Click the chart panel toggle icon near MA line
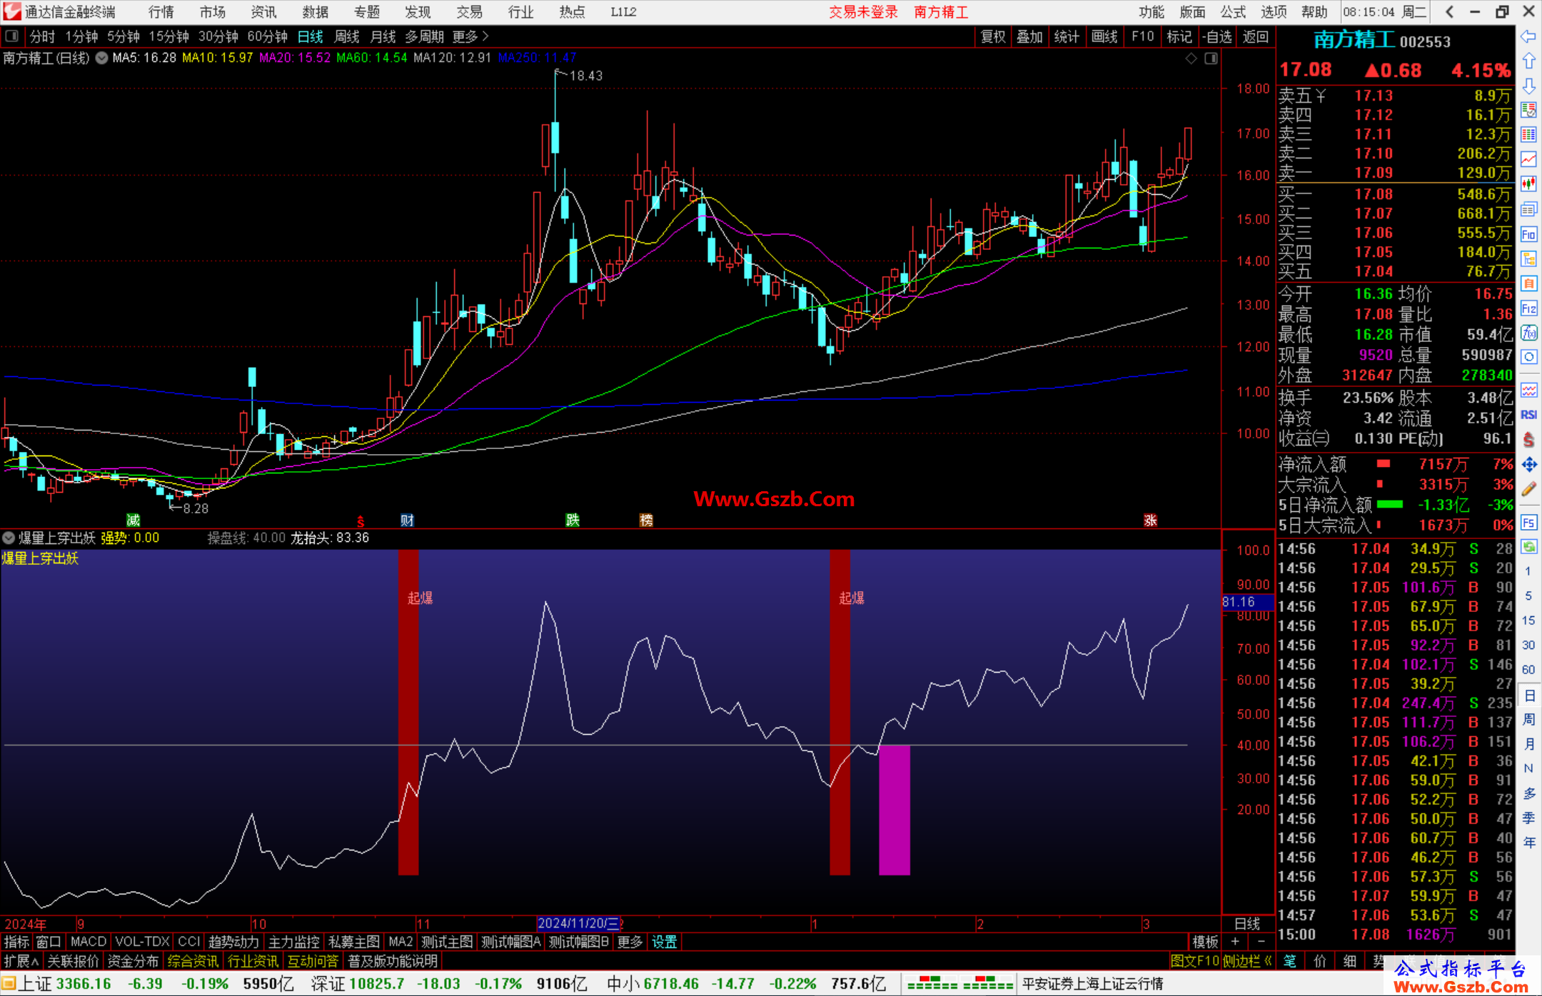 (x=1211, y=58)
